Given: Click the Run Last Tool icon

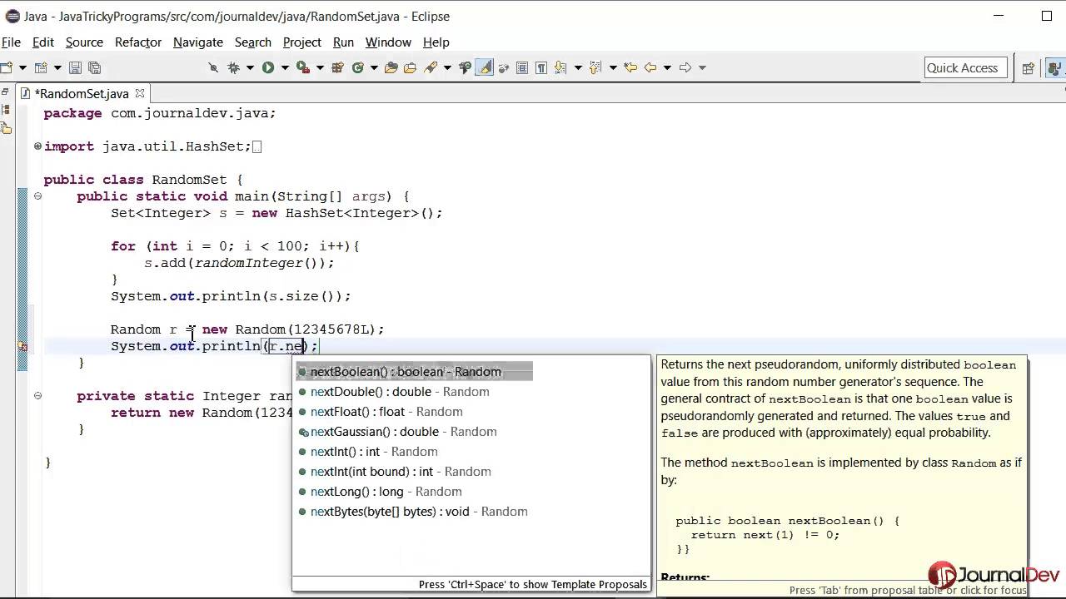Looking at the screenshot, I should (302, 67).
